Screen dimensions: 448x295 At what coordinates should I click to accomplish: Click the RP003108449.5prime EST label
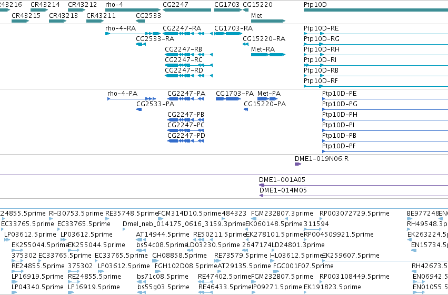click(x=354, y=277)
